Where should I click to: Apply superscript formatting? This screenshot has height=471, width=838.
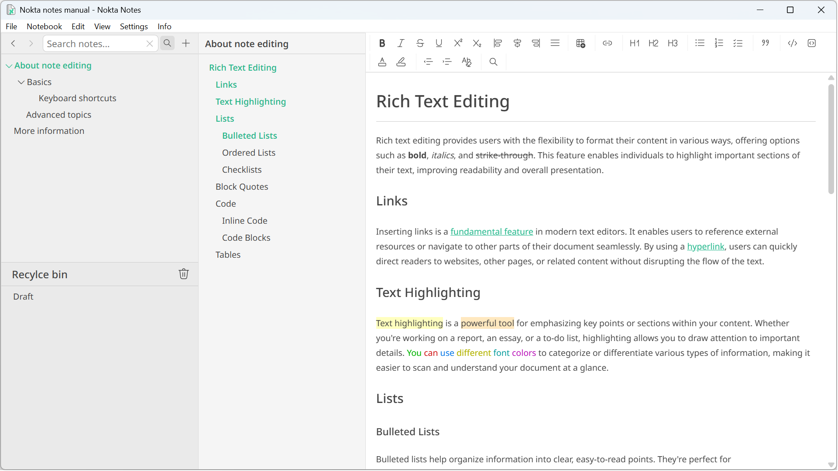[458, 43]
